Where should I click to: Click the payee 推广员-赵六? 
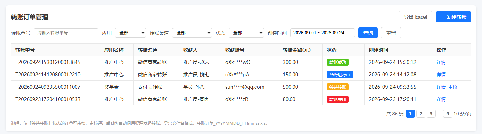pyautogui.click(x=196, y=62)
